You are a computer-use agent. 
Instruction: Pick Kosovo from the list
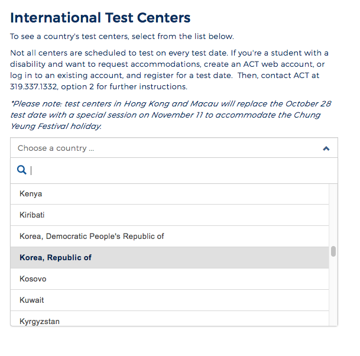(x=170, y=279)
